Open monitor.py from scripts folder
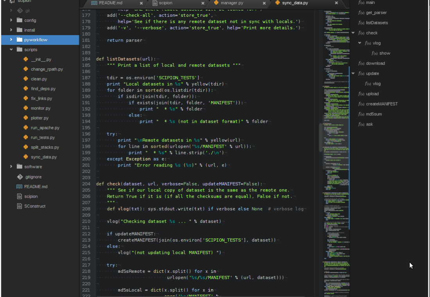 click(x=41, y=108)
